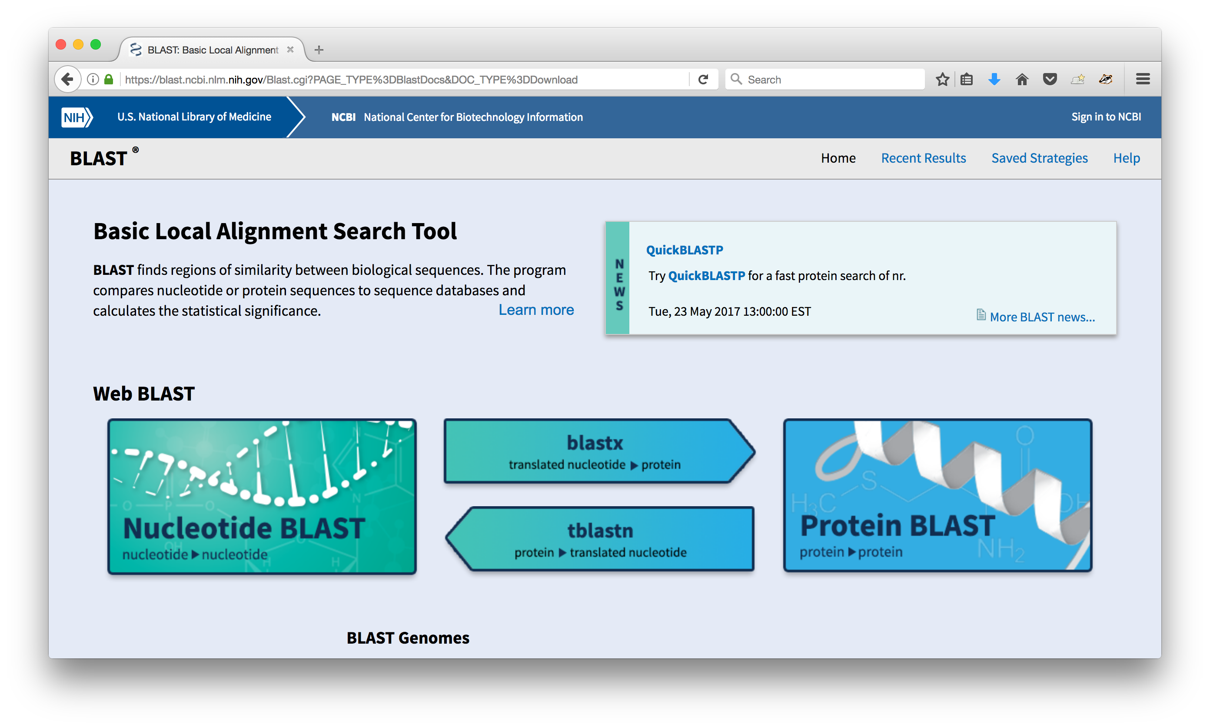Image resolution: width=1210 pixels, height=728 pixels.
Task: Click the news date Tue, 23 May 2017
Action: 729,311
